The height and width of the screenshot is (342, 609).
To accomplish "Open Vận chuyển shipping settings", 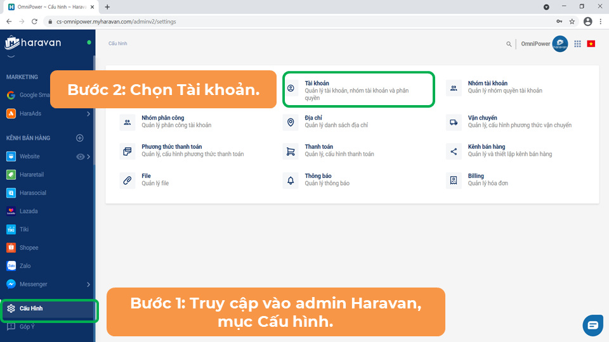I will (520, 122).
